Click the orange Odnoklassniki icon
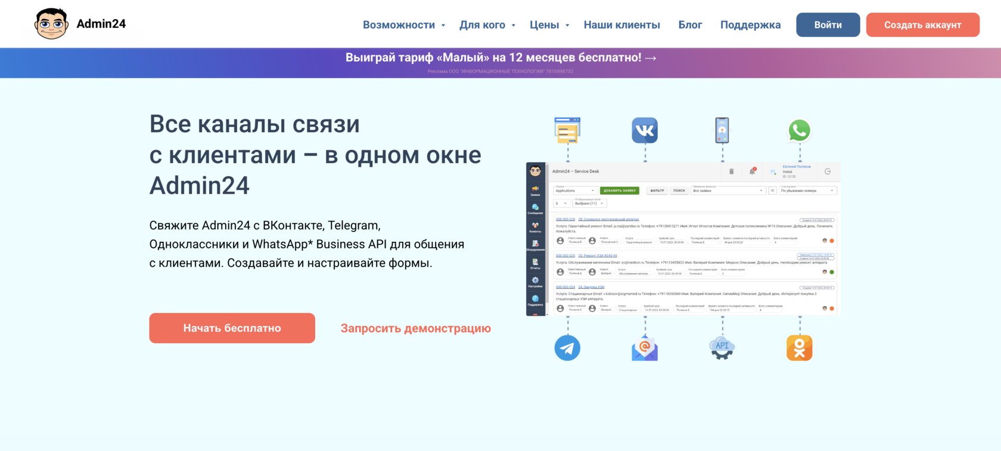 [x=800, y=348]
